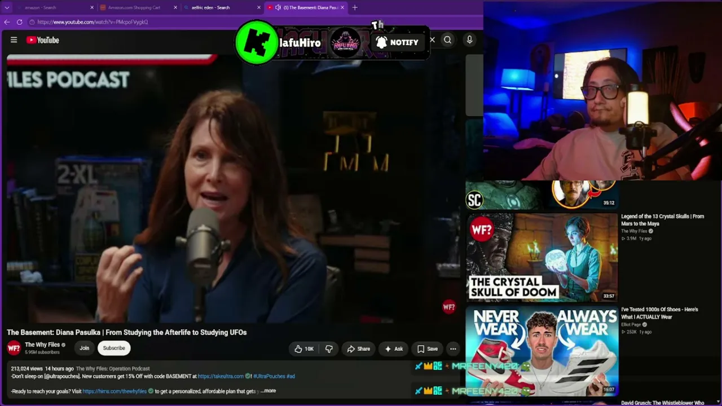Close the Amazon.com Shopping Cart tab
The height and width of the screenshot is (406, 722).
click(175, 7)
